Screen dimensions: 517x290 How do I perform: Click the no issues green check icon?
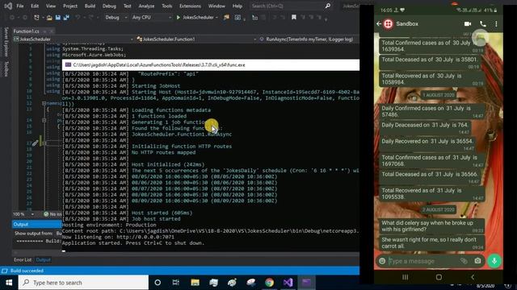point(46,214)
